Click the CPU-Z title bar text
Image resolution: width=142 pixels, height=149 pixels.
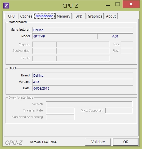click(x=70, y=6)
